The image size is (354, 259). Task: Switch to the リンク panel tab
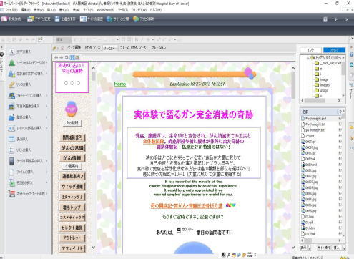310,50
